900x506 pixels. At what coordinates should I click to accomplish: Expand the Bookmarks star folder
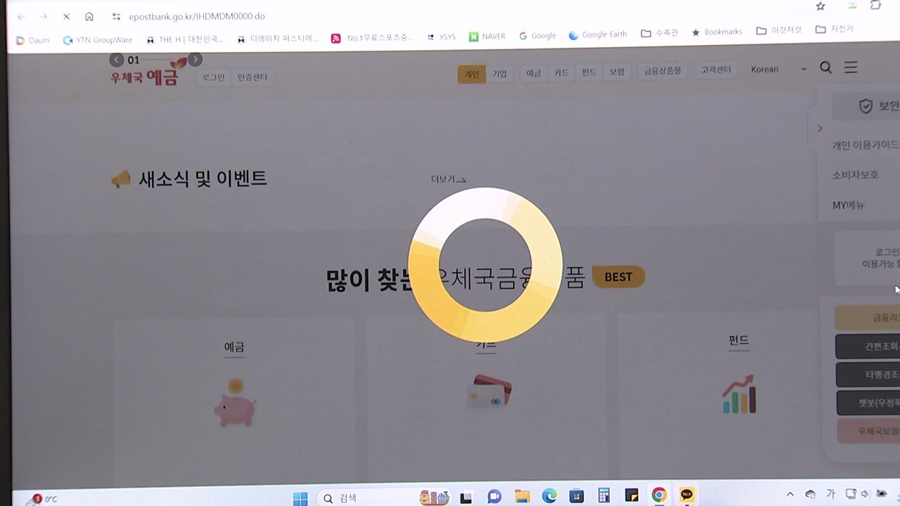[716, 32]
